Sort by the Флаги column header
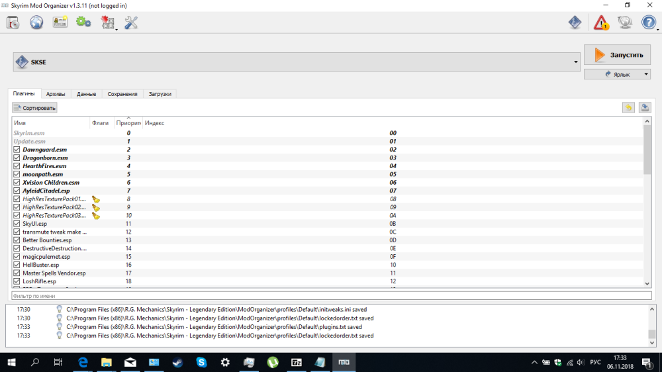The height and width of the screenshot is (372, 662). [x=102, y=123]
